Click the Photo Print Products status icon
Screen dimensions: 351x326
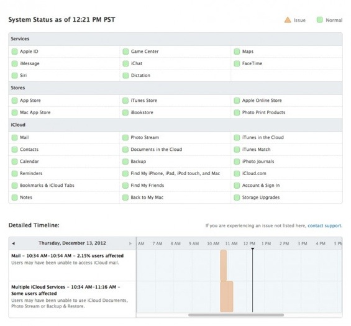pos(237,112)
